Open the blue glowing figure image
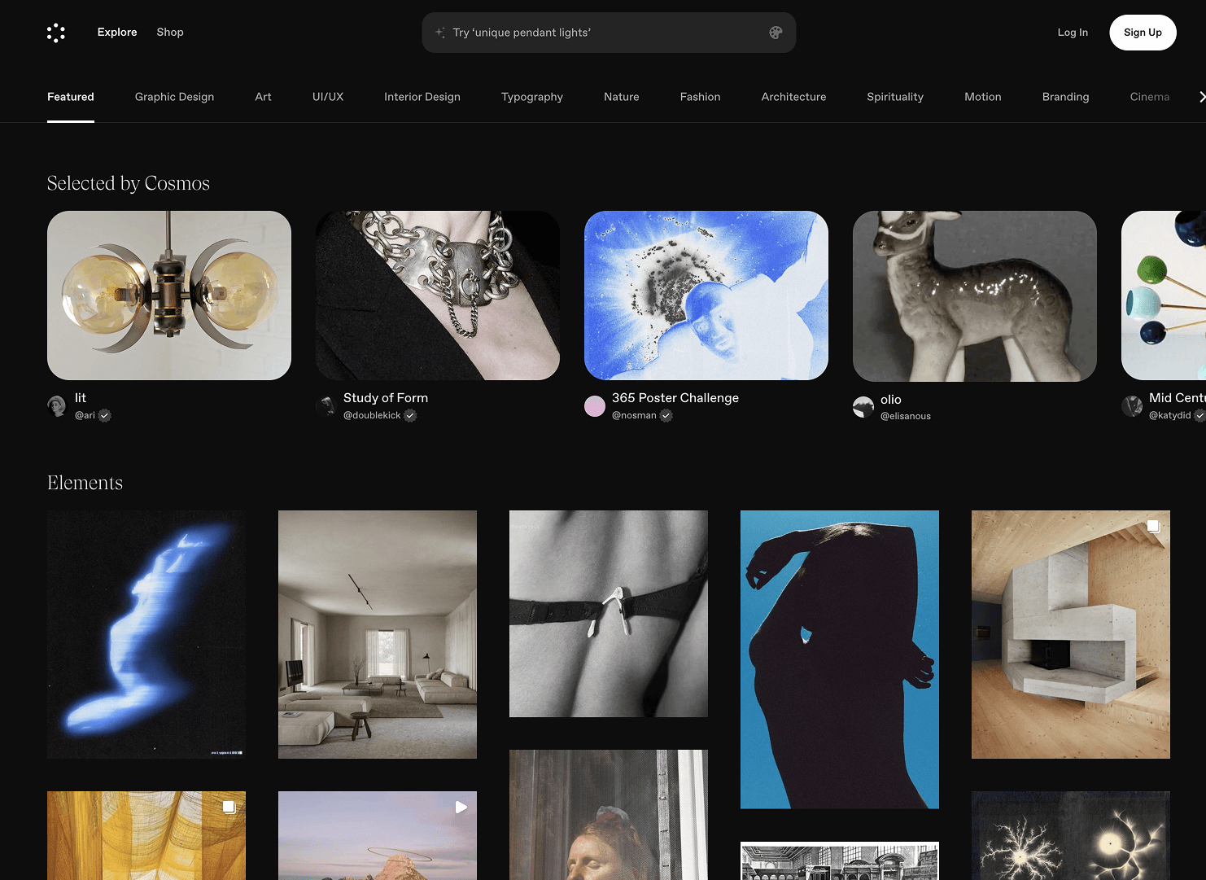 pos(146,634)
